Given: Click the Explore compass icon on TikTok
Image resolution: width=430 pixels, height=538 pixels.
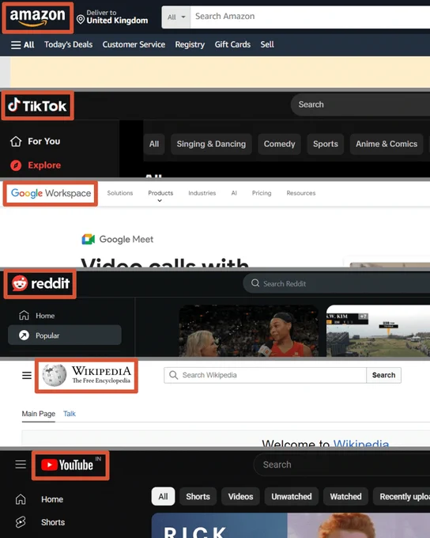Looking at the screenshot, I should coord(16,165).
